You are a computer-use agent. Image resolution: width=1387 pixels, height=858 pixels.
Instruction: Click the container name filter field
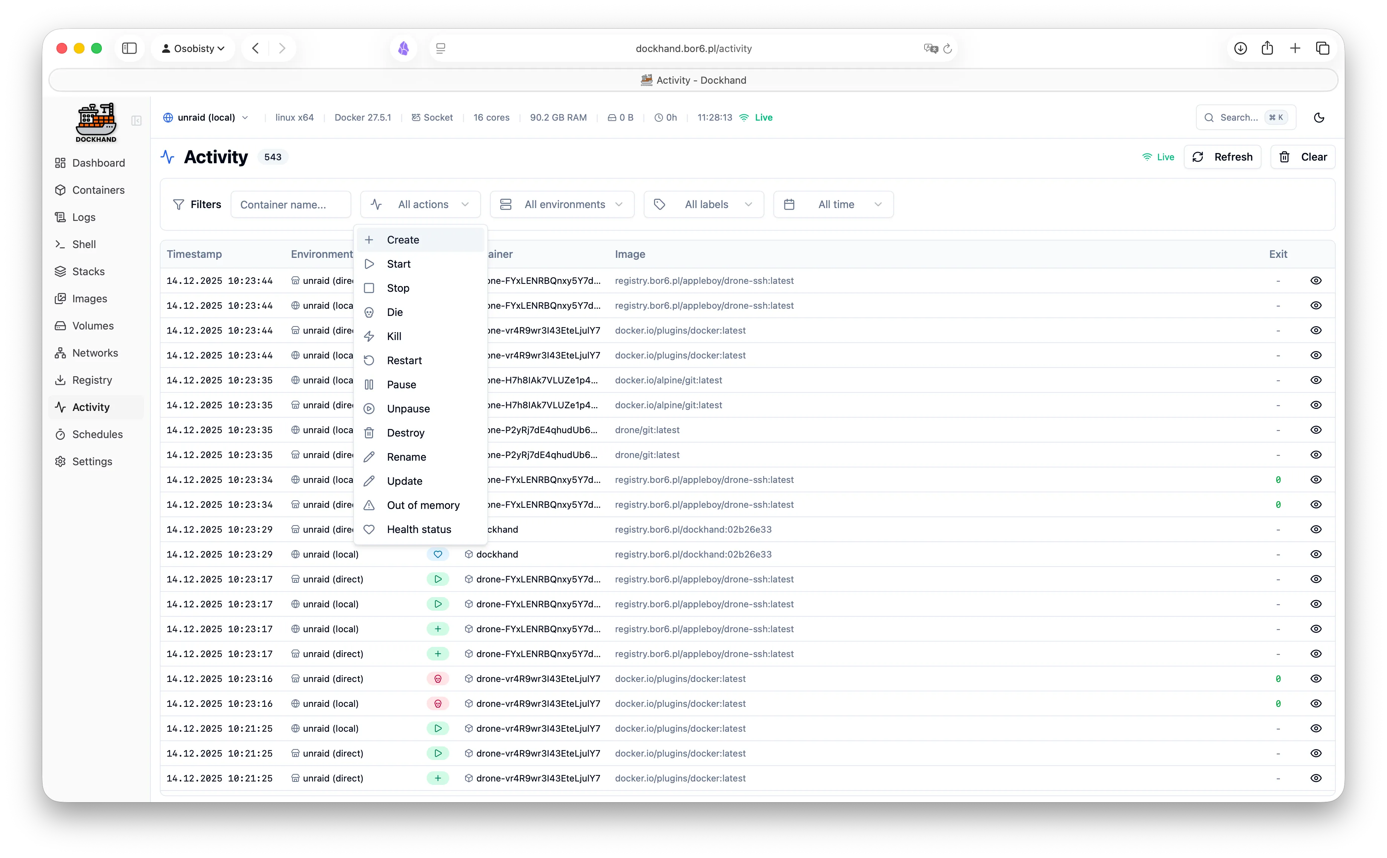pyautogui.click(x=291, y=204)
